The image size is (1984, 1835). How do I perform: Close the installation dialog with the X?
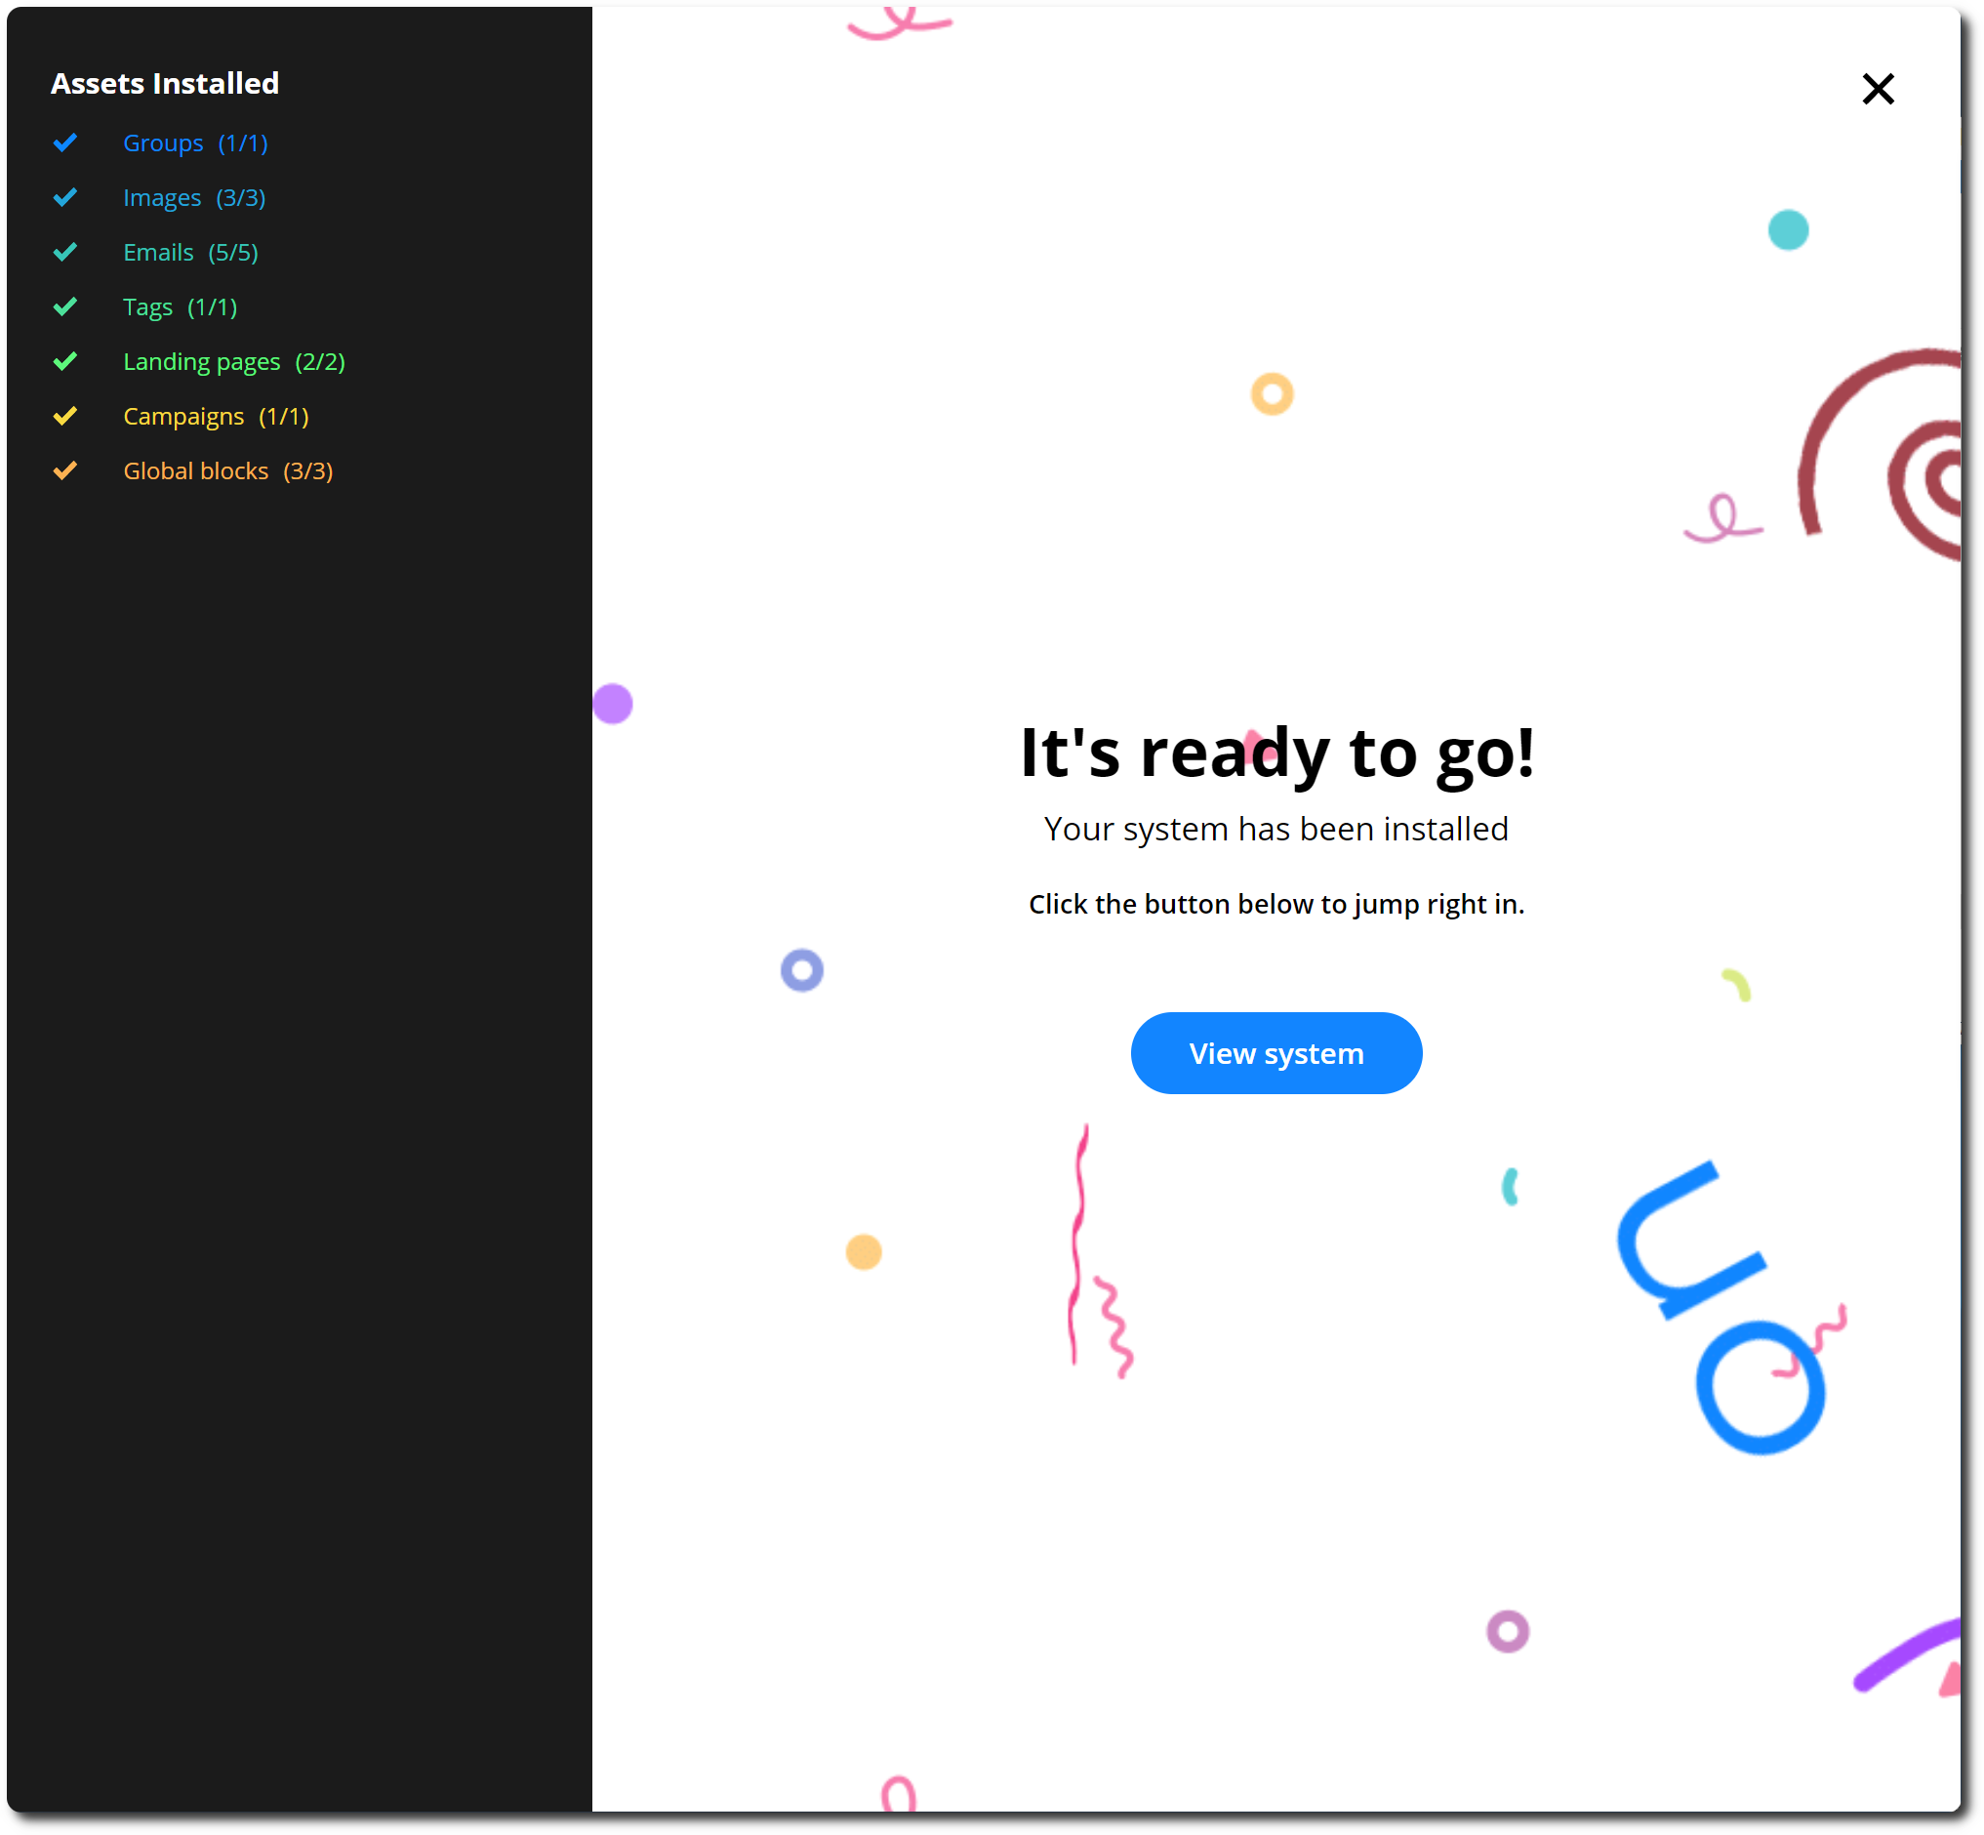(x=1878, y=90)
